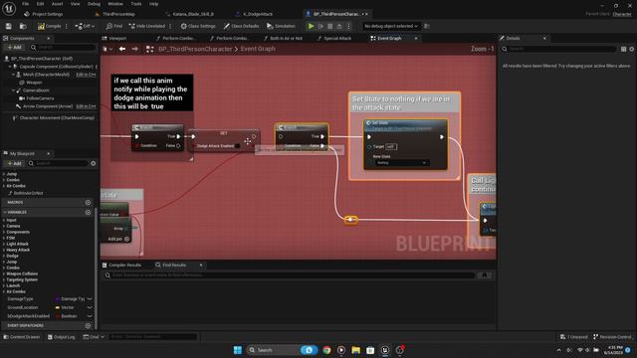Click the browse to asset icon
The width and height of the screenshot is (637, 358).
click(23, 26)
